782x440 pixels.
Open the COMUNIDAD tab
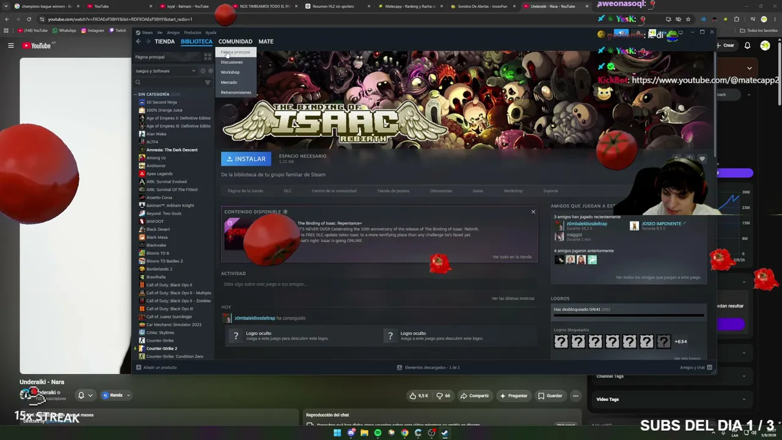tap(235, 42)
